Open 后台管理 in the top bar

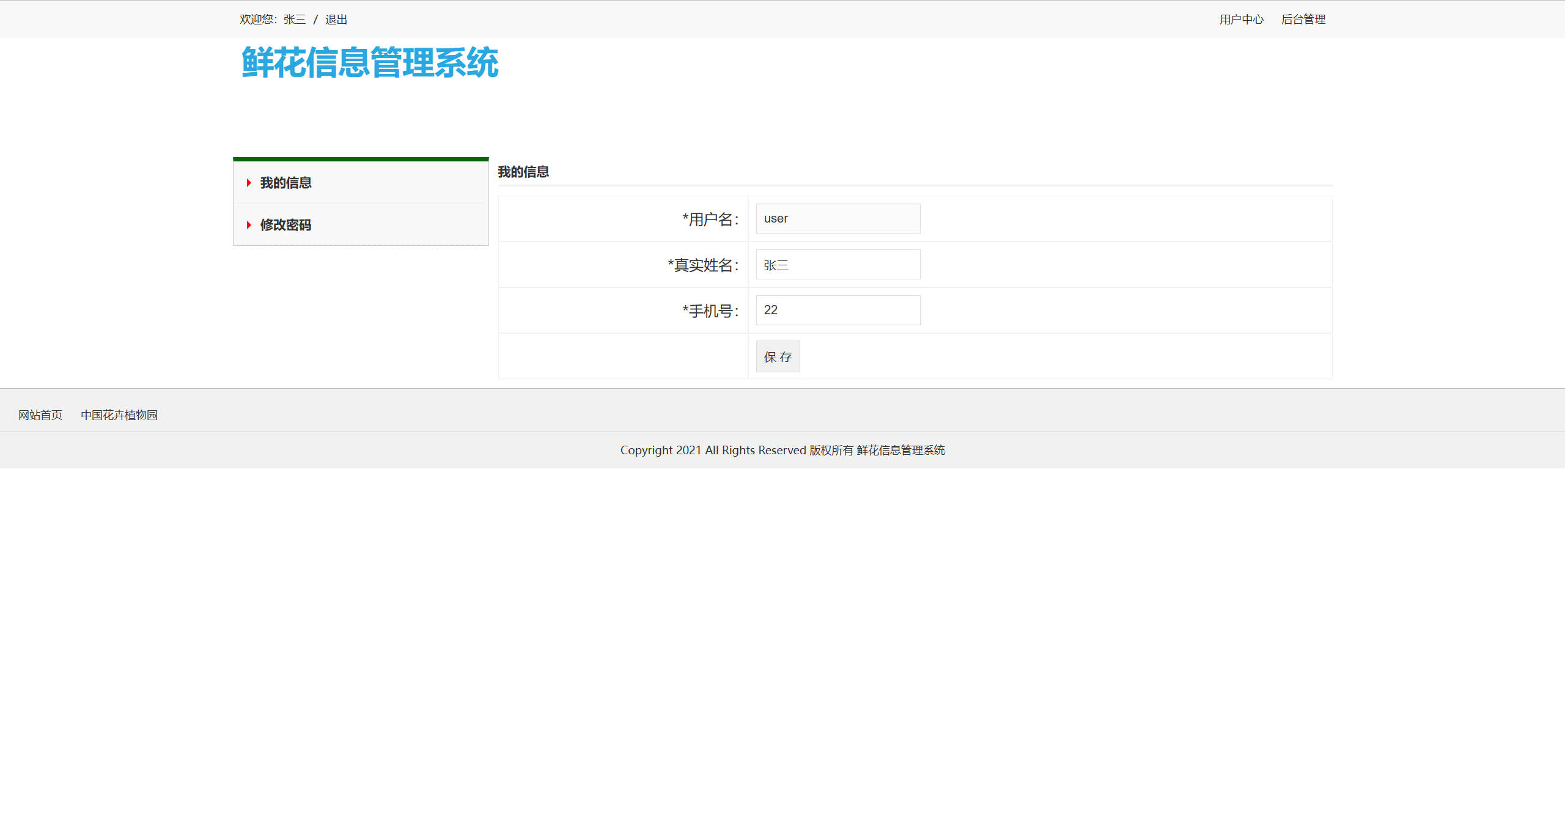(1303, 20)
